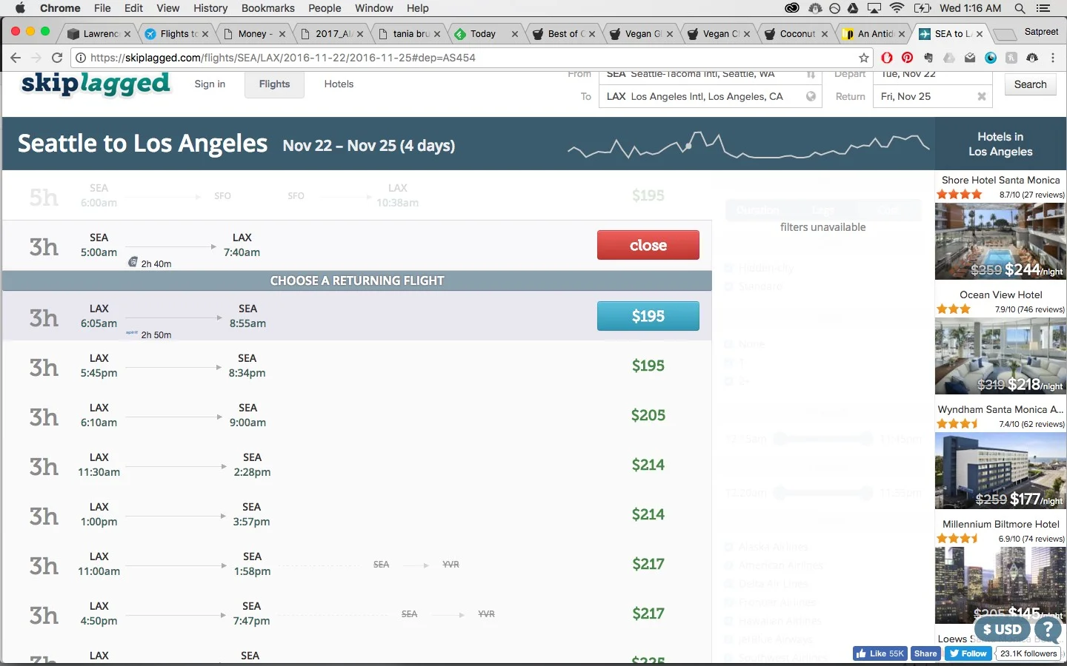Image resolution: width=1067 pixels, height=666 pixels.
Task: Open the Honey extension icon
Action: click(1011, 58)
